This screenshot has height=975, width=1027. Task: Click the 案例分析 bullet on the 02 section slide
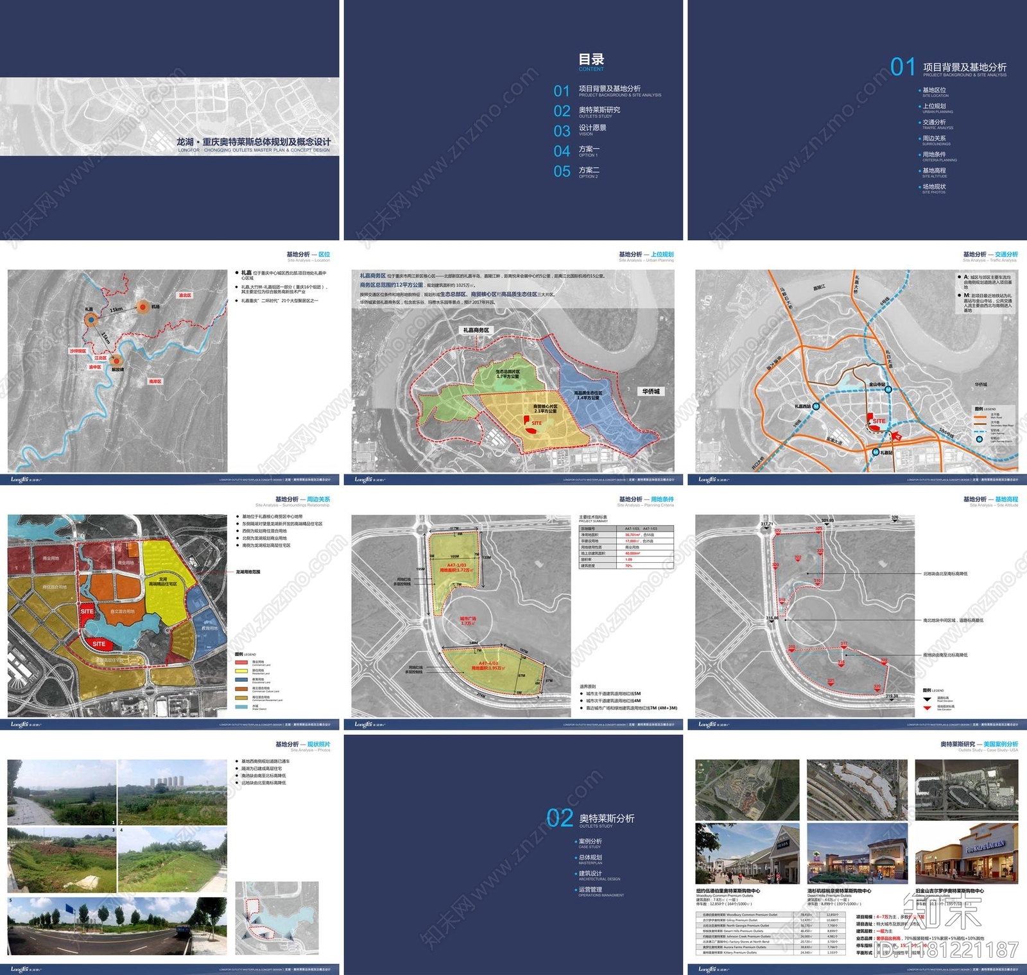(x=590, y=843)
